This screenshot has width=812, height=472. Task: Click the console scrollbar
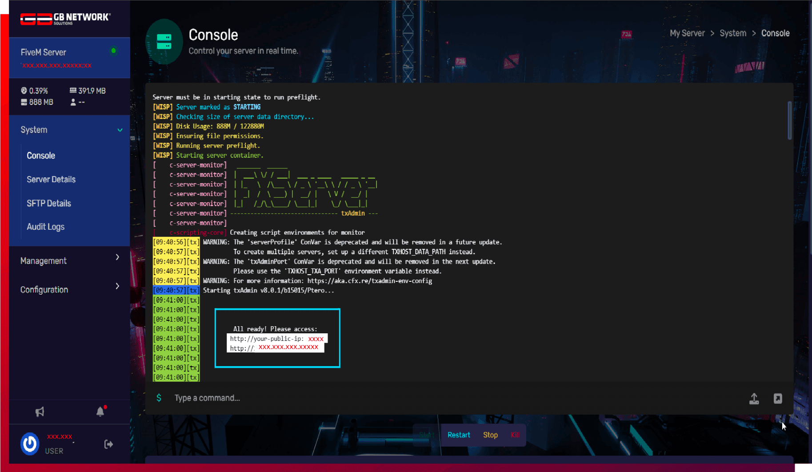pos(789,120)
